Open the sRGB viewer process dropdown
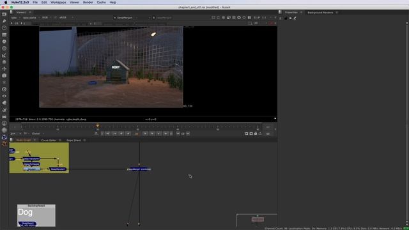 (x=66, y=18)
